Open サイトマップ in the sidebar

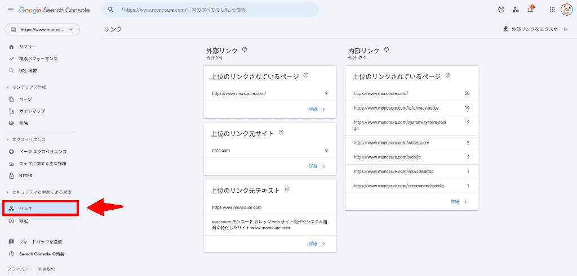32,111
